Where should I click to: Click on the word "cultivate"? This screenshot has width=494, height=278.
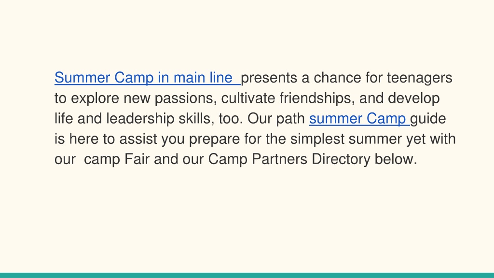[248, 98]
